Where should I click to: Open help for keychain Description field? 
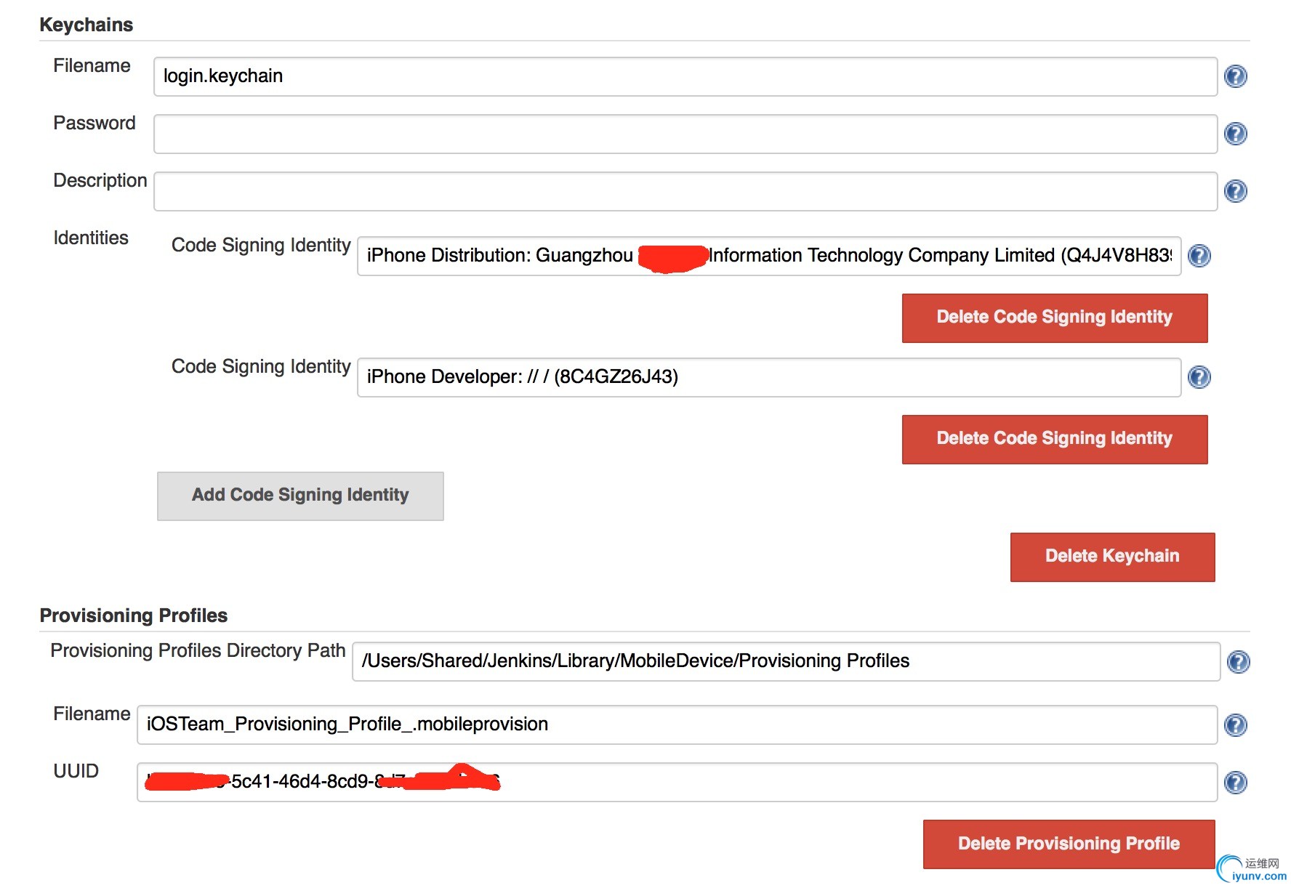[x=1236, y=191]
